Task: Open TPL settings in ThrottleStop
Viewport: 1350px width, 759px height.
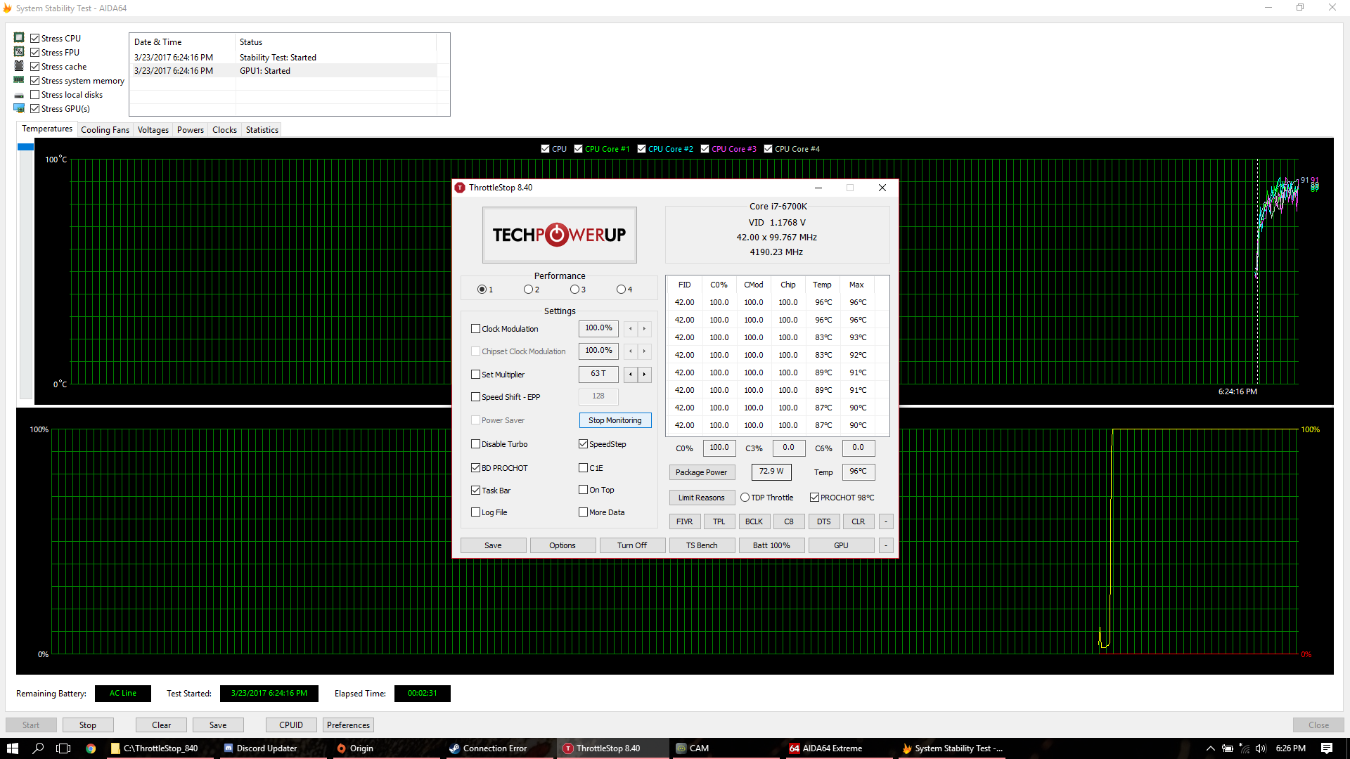Action: click(719, 521)
